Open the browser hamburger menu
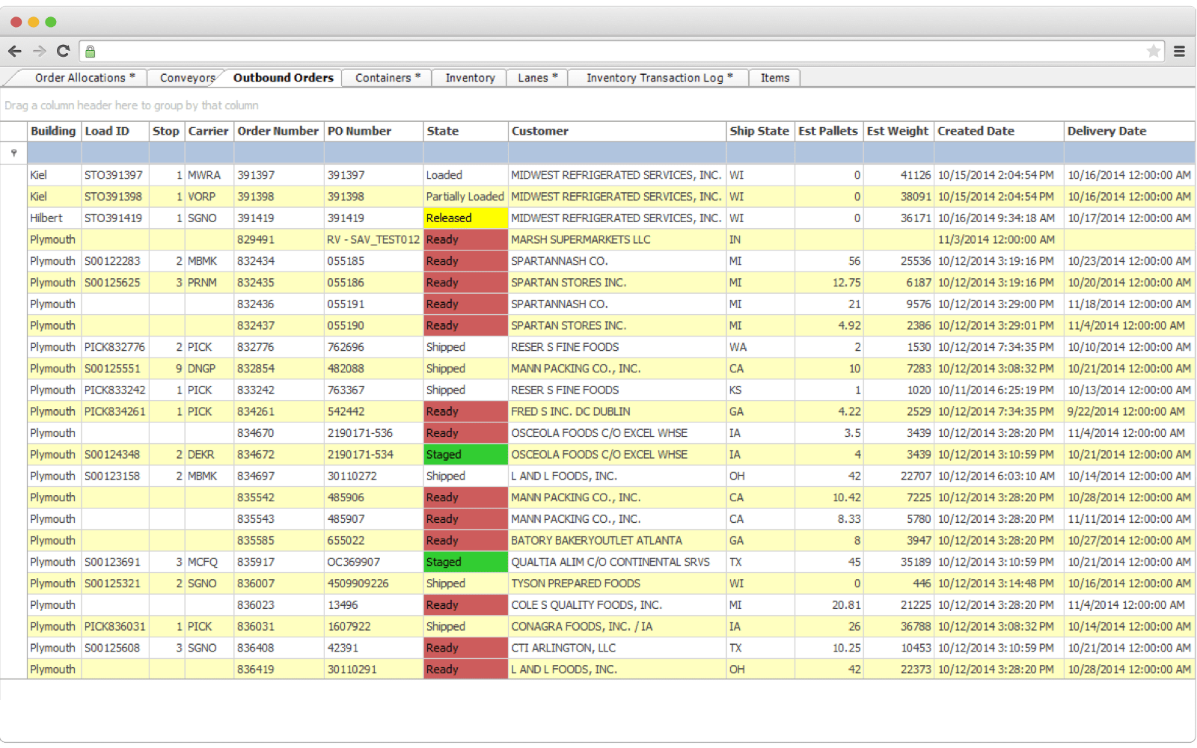Image resolution: width=1197 pixels, height=748 pixels. (1179, 51)
